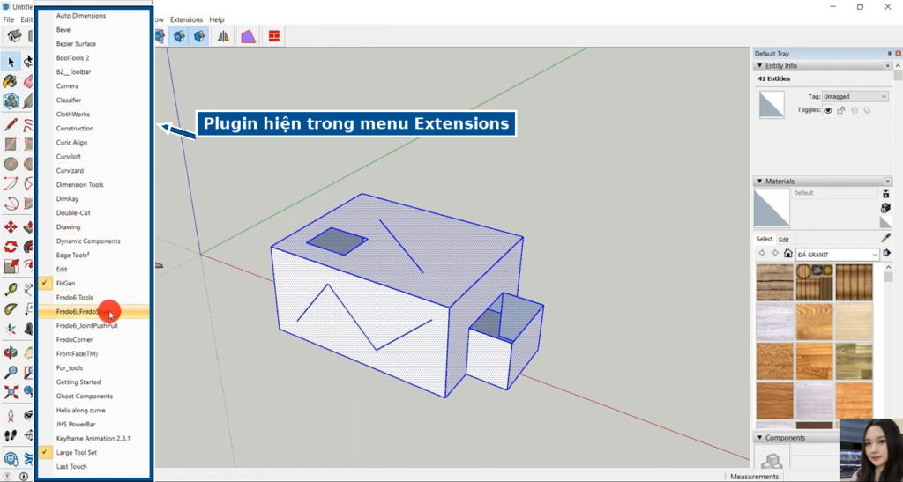Collapse the Components panel
The width and height of the screenshot is (903, 482).
[759, 438]
